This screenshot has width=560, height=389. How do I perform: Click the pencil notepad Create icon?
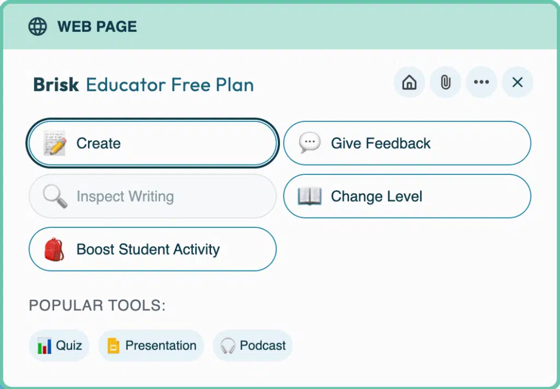pyautogui.click(x=55, y=143)
